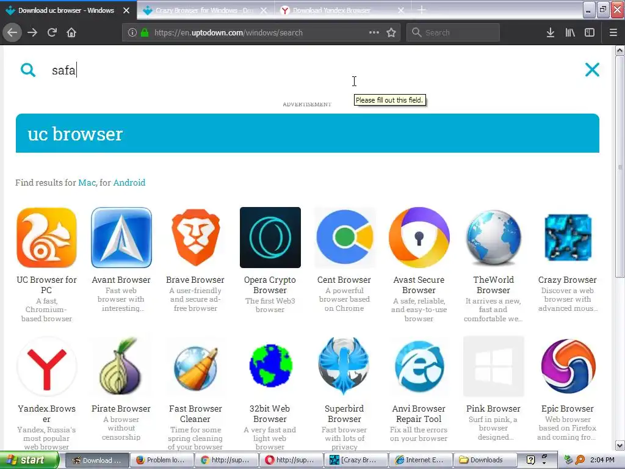The width and height of the screenshot is (625, 469).
Task: Open the Firefox downloads panel
Action: (x=550, y=32)
